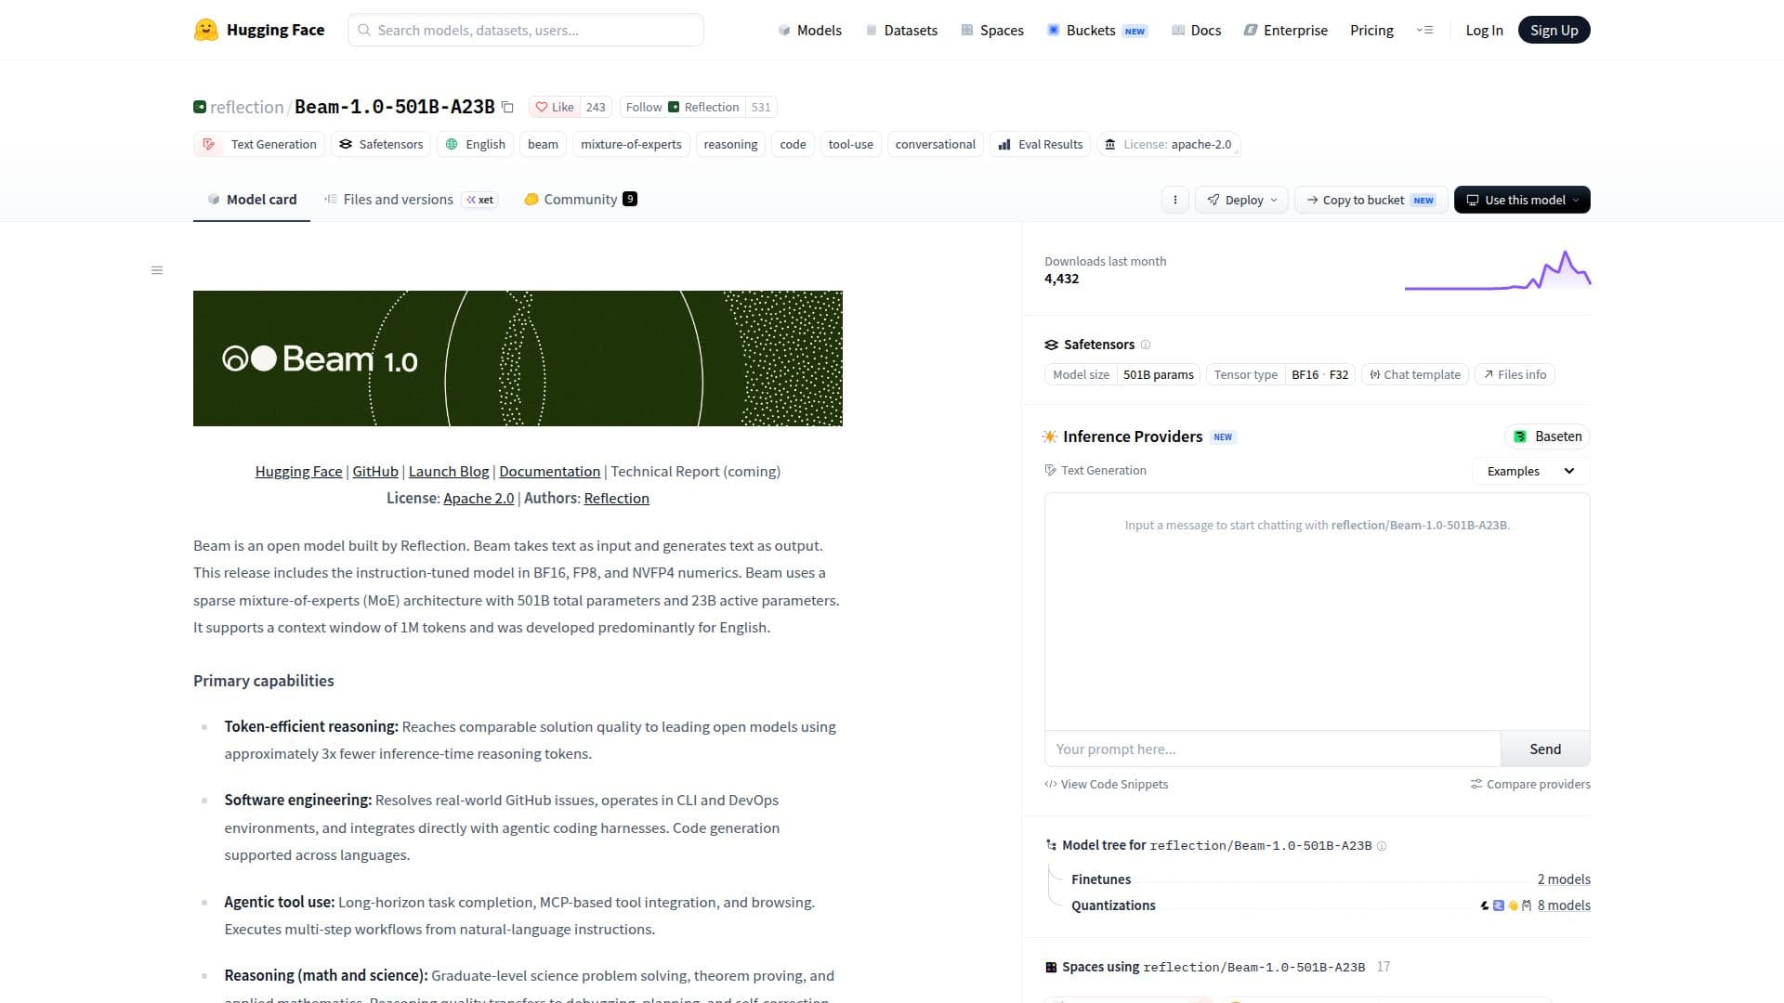Go to Datasets in top navigation

(901, 30)
